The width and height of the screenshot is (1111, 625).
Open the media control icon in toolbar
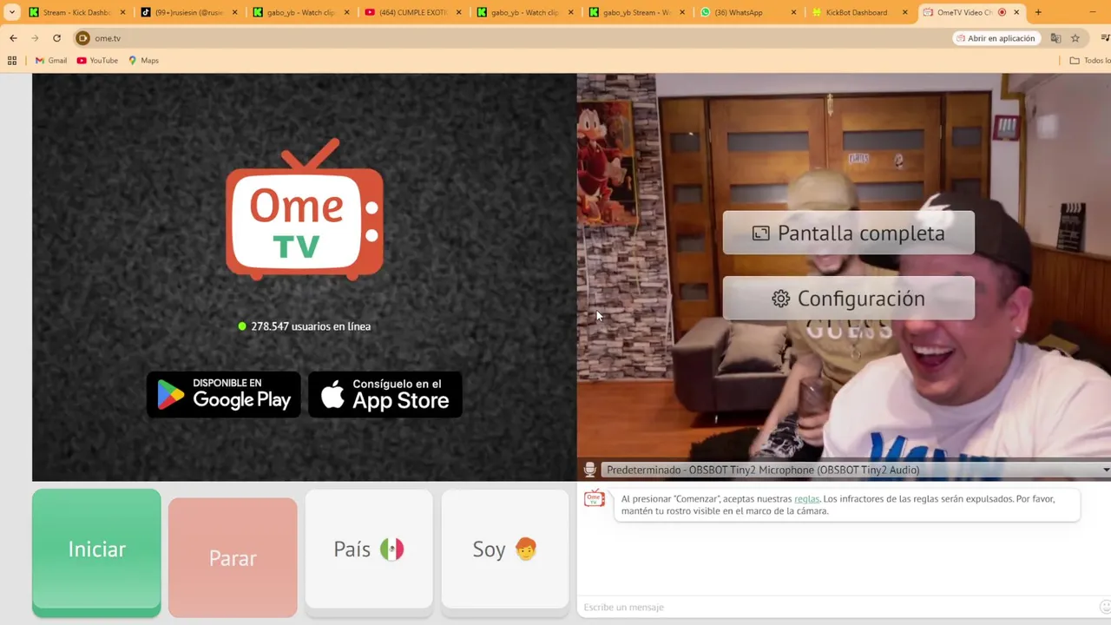[x=1105, y=38]
